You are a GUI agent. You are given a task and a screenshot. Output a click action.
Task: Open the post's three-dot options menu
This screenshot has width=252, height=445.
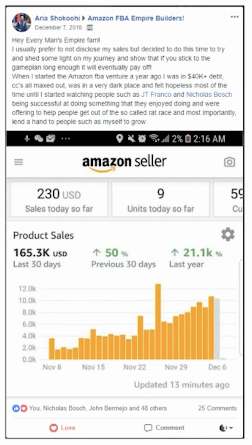tap(234, 17)
